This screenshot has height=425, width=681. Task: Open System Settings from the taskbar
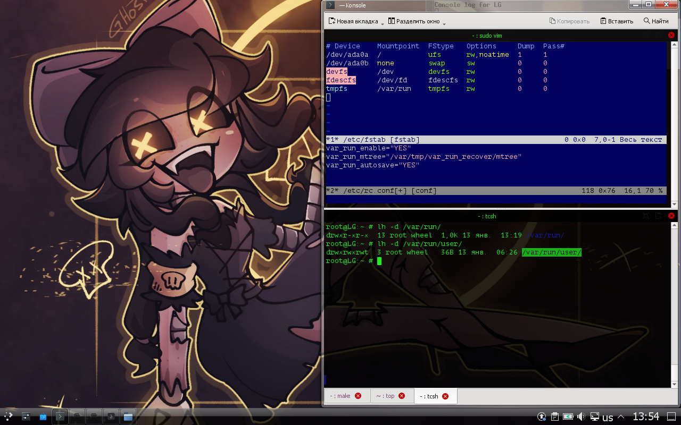(x=26, y=417)
